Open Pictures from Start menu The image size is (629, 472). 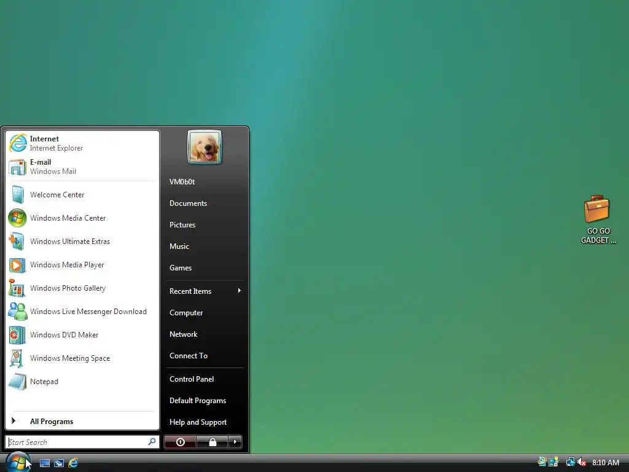182,225
